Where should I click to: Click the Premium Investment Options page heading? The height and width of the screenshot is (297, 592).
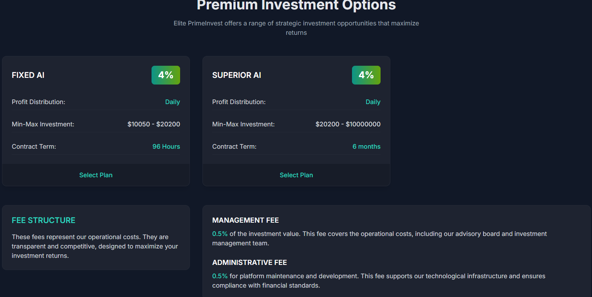click(296, 5)
